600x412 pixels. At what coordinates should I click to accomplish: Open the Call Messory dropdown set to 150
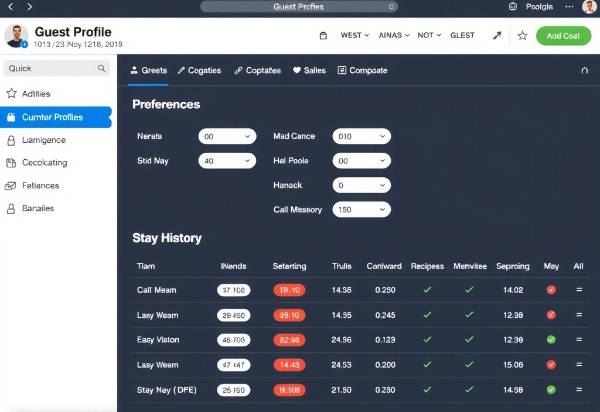[362, 209]
